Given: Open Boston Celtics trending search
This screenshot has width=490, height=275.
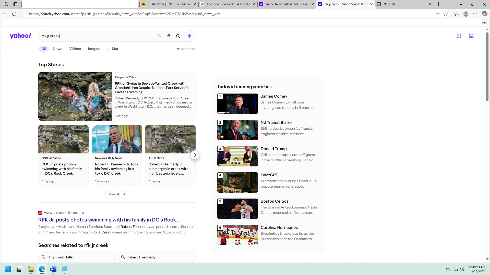Looking at the screenshot, I should pos(267,209).
